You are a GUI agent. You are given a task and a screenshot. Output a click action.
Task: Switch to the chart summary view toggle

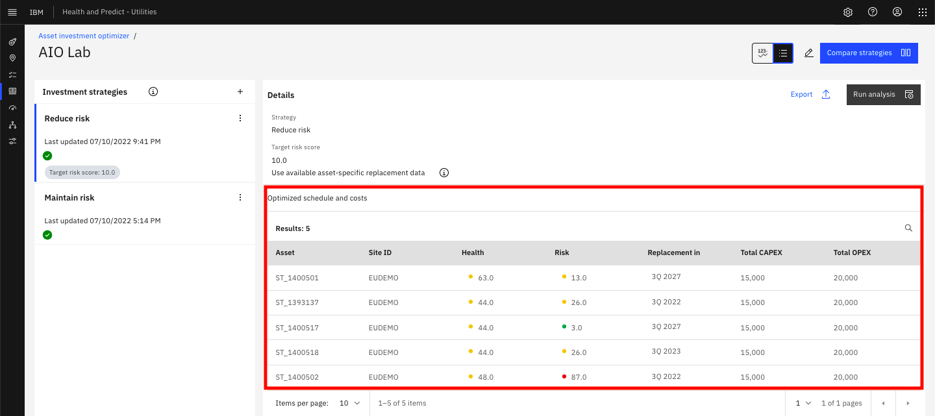[762, 53]
